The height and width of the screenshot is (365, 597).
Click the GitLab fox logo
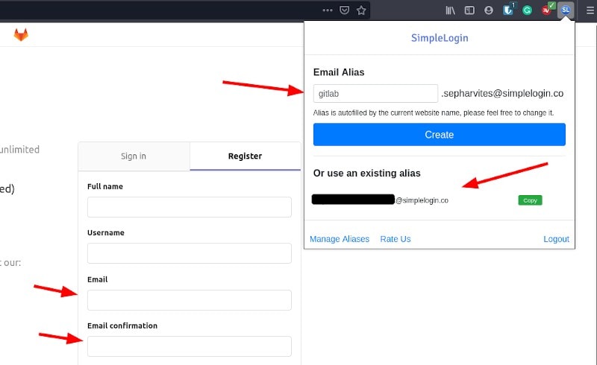click(21, 34)
